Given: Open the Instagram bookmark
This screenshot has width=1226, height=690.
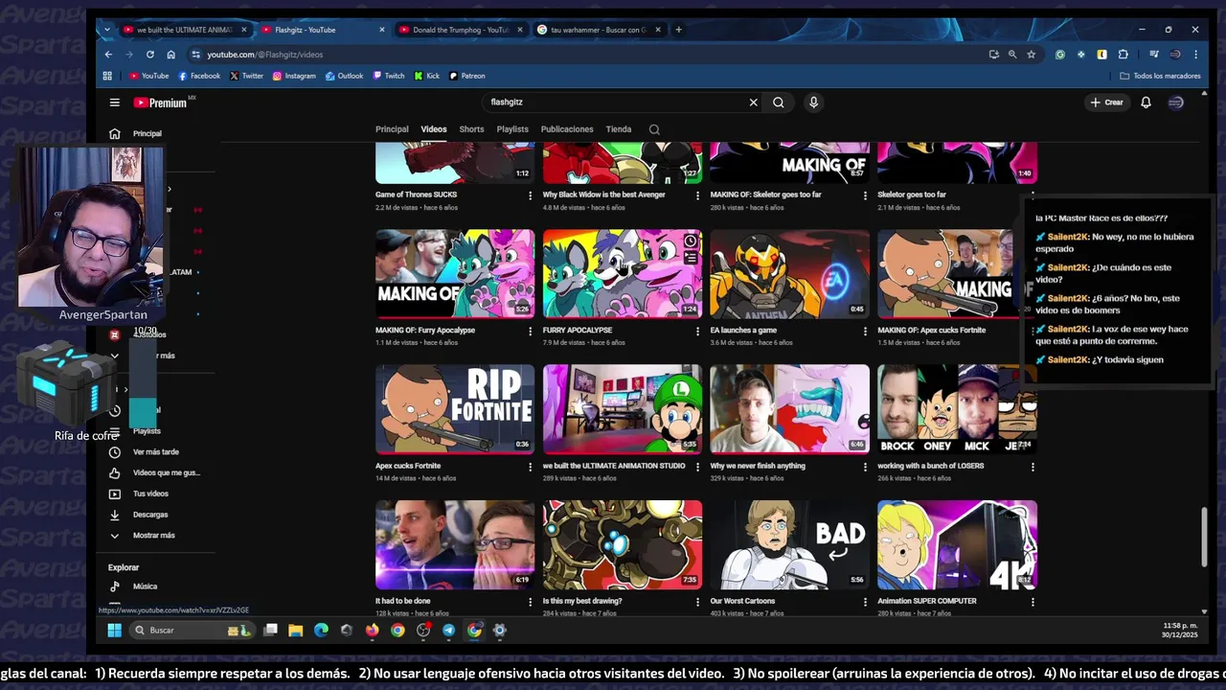Looking at the screenshot, I should (294, 76).
